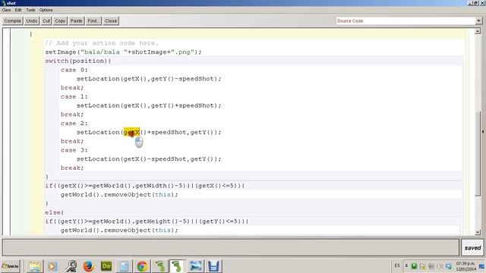Image resolution: width=486 pixels, height=273 pixels.
Task: Open the file explorer taskbar icon
Action: click(x=35, y=266)
